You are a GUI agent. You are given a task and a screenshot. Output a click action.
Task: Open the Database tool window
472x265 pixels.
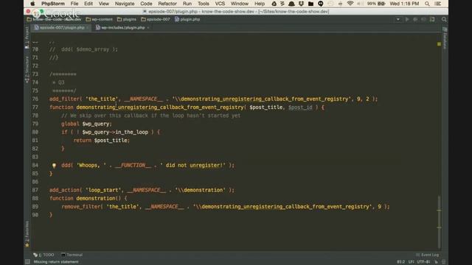tap(445, 38)
